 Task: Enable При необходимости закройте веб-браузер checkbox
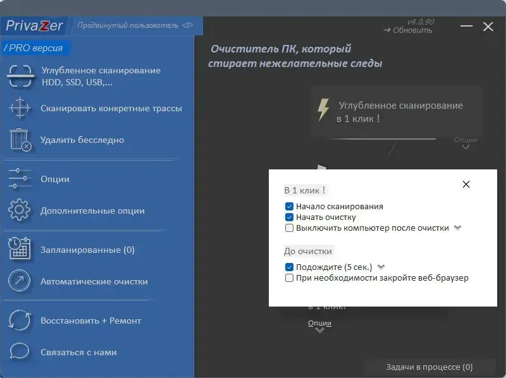[x=289, y=277]
